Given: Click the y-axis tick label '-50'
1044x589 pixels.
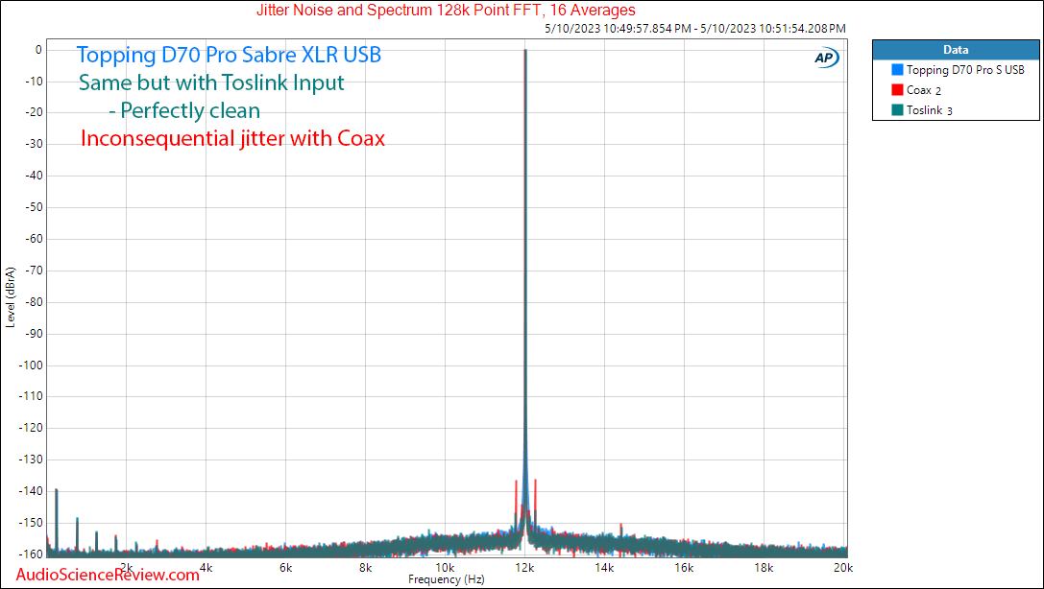Looking at the screenshot, I should click(x=34, y=207).
